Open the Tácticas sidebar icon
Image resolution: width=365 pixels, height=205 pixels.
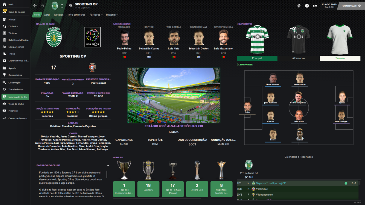coord(4,33)
